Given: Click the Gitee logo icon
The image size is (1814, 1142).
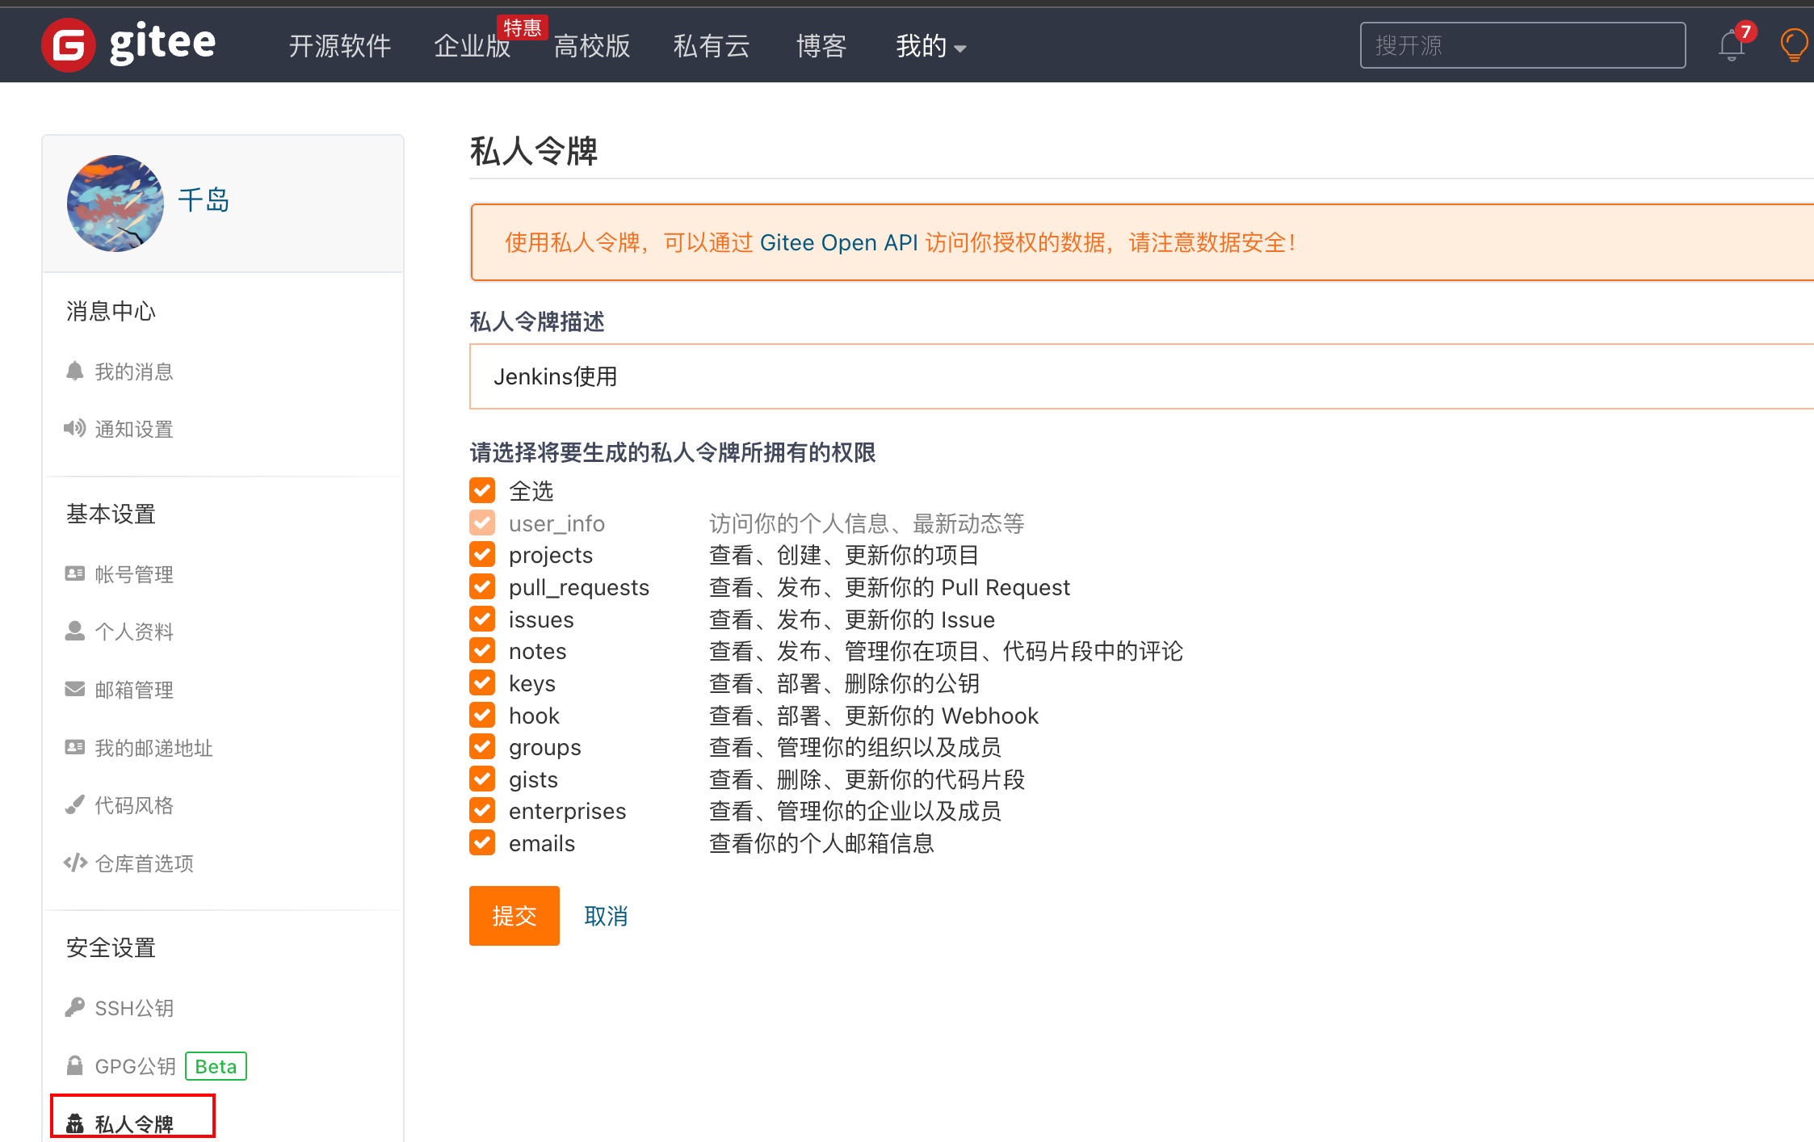Looking at the screenshot, I should click(69, 45).
